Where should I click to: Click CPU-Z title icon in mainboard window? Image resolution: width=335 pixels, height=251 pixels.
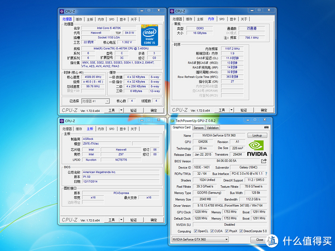coord(62,121)
